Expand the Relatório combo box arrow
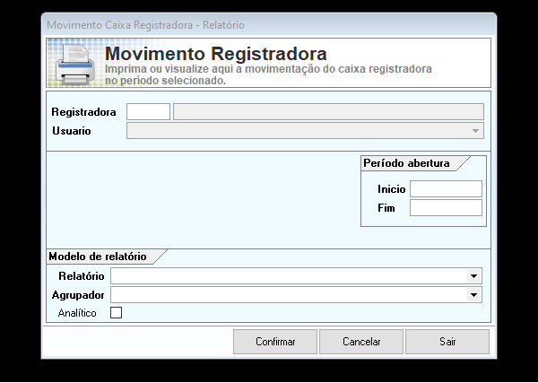538x383 pixels. pos(473,276)
